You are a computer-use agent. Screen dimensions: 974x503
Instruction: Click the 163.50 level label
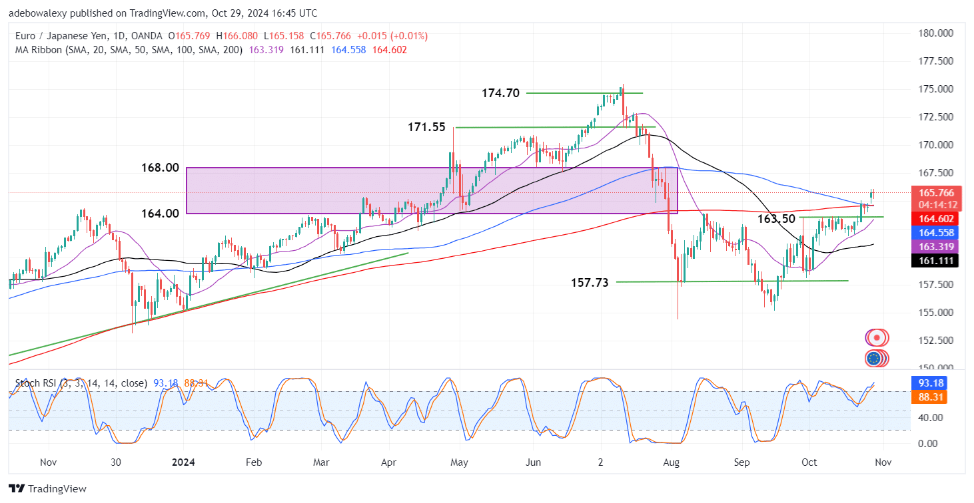(x=777, y=218)
